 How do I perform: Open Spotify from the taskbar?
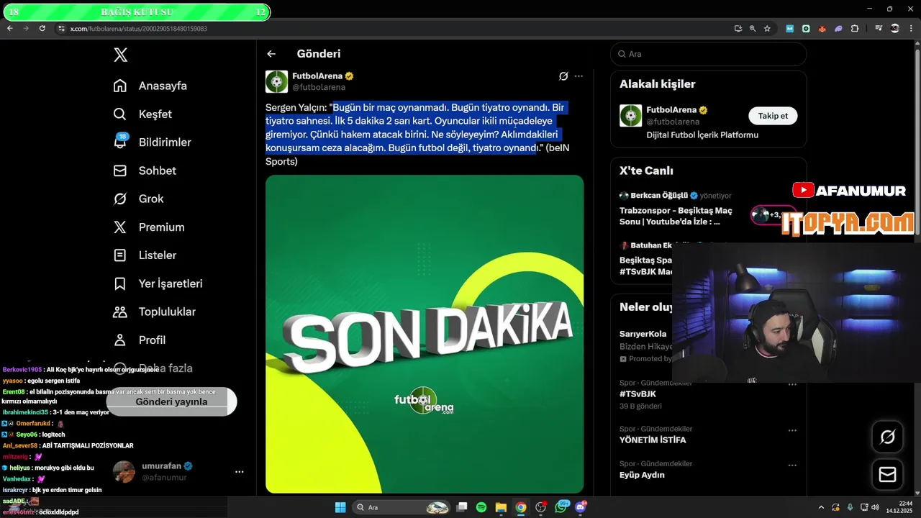point(481,507)
